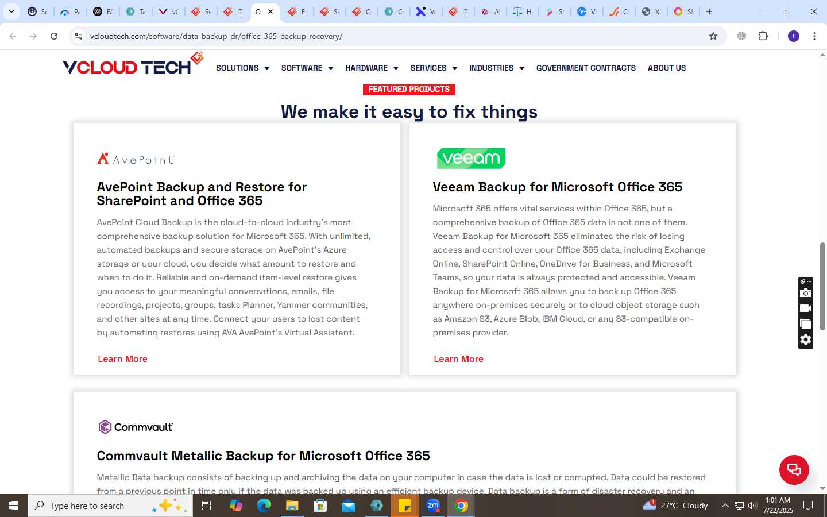Click Learn More under AvePoint Backup
This screenshot has width=827, height=517.
[122, 358]
